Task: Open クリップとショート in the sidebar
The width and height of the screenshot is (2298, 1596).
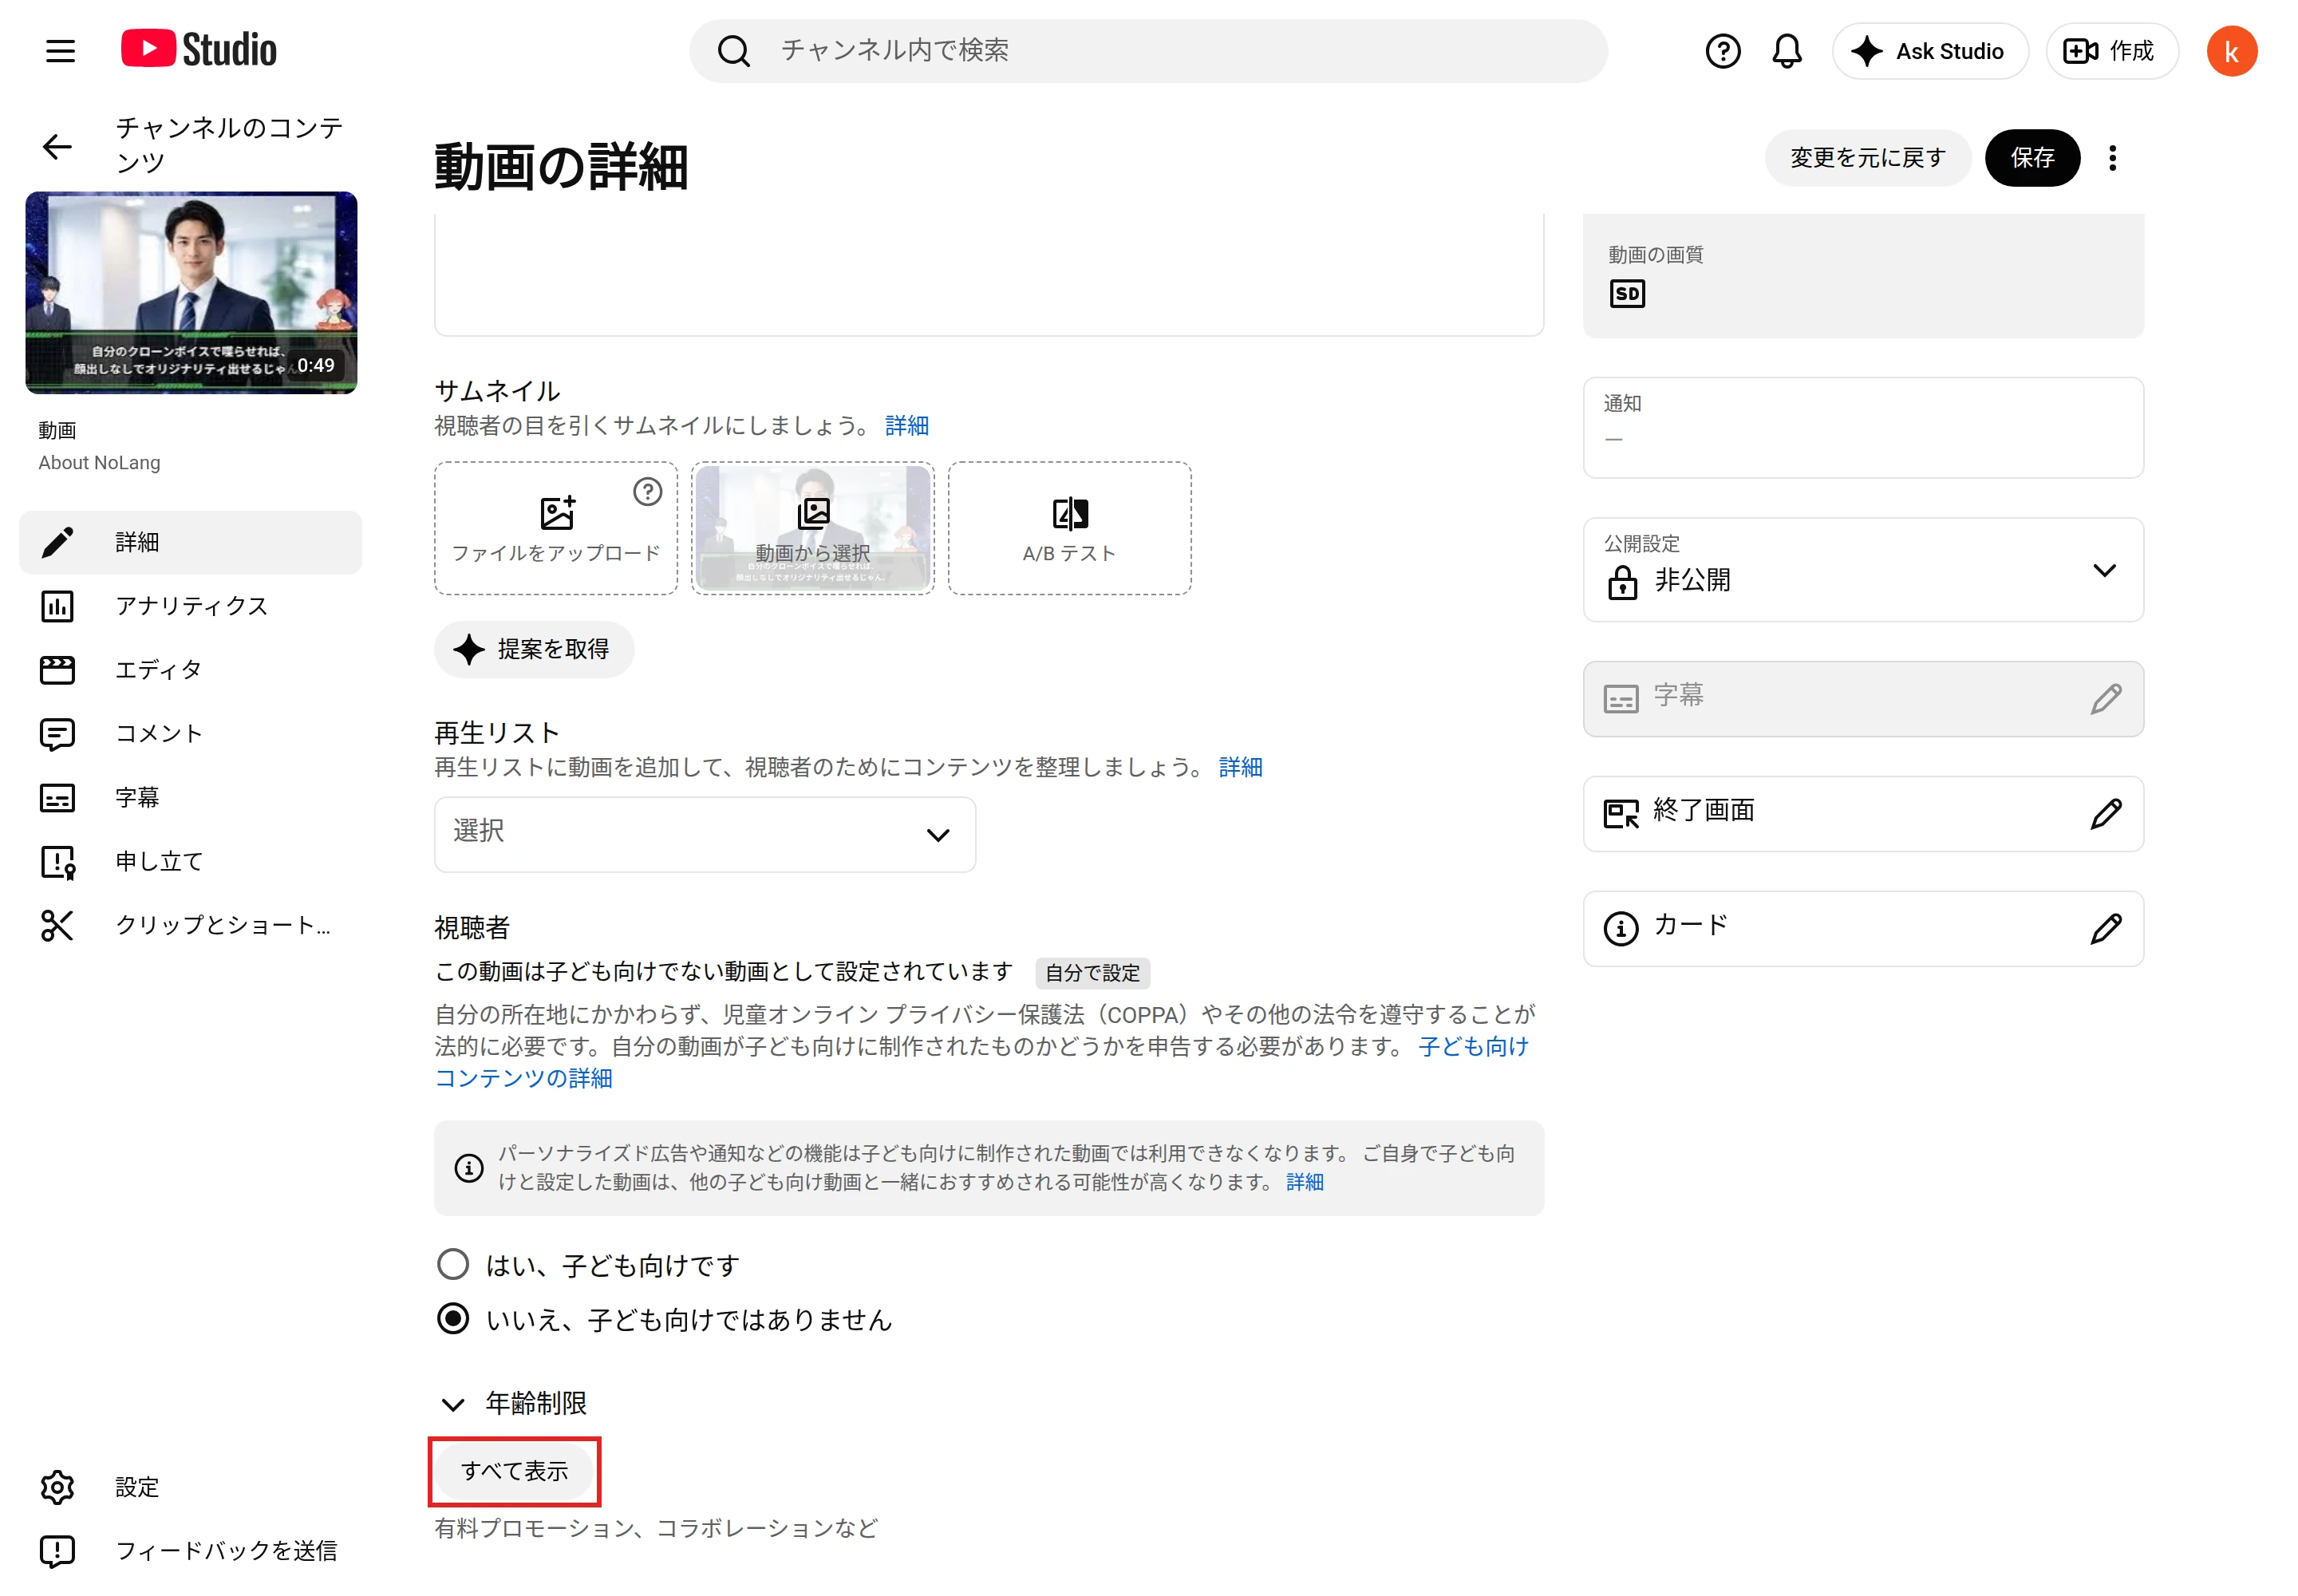Action: pyautogui.click(x=190, y=926)
